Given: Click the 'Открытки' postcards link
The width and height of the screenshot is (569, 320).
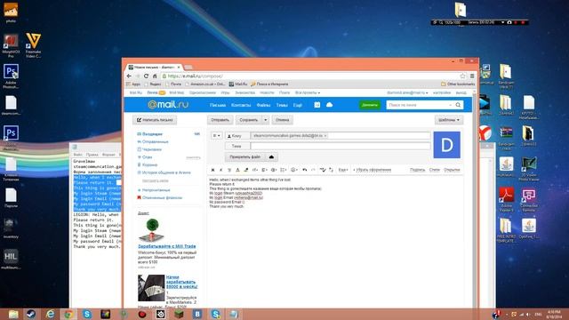Looking at the screenshot, I should pyautogui.click(x=452, y=170).
